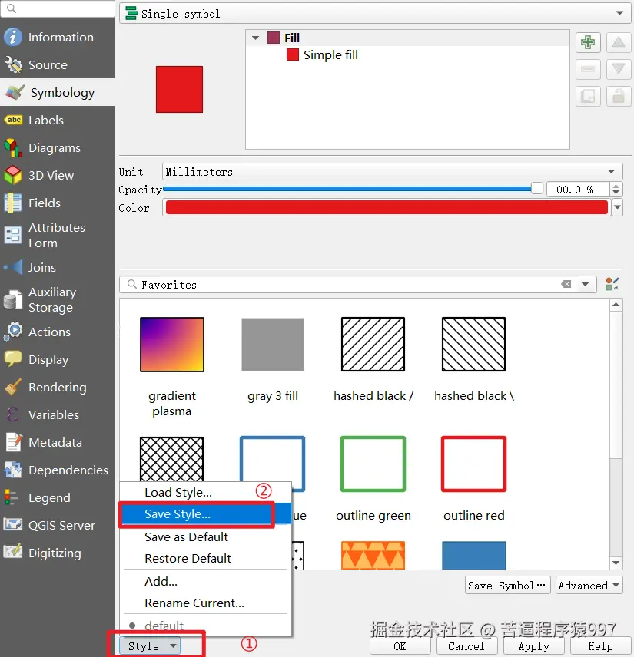Screen dimensions: 634x657
Task: Clear the Favorites filter text
Action: click(x=566, y=284)
